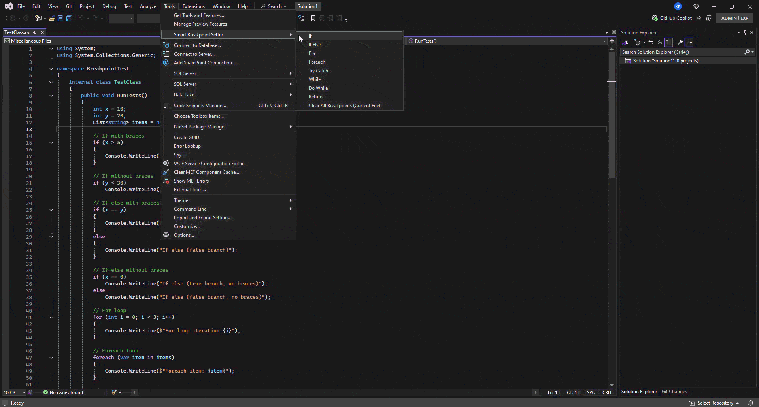Collapse the TestClass class fold
This screenshot has height=407, width=759.
[x=51, y=82]
